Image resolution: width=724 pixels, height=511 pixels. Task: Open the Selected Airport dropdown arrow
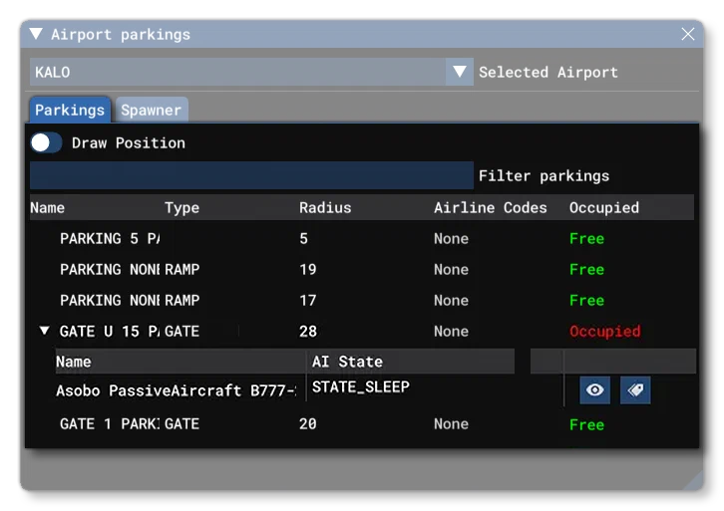point(460,72)
